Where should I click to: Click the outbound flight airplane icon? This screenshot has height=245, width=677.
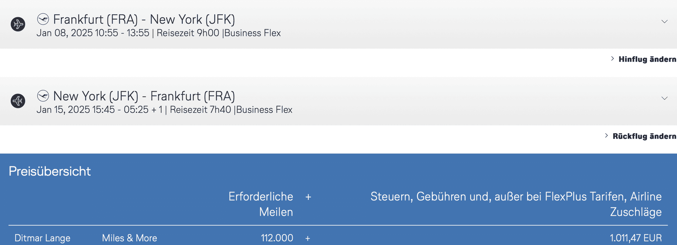(x=18, y=24)
